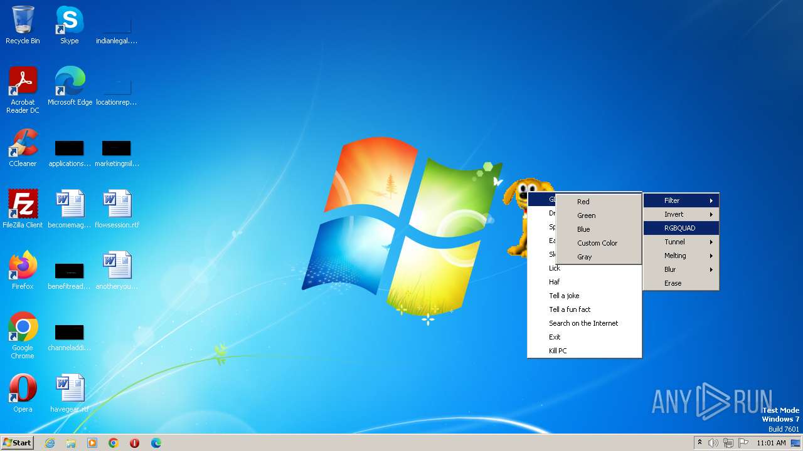
Task: Click the taskbar clock showing 11:01 AM
Action: (x=771, y=443)
